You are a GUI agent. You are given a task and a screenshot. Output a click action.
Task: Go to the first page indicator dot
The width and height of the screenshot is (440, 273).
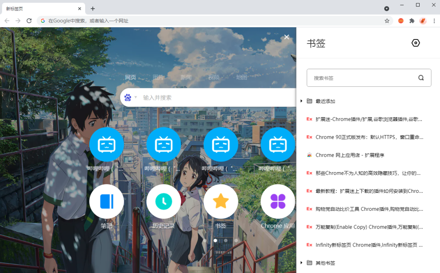pyautogui.click(x=205, y=240)
